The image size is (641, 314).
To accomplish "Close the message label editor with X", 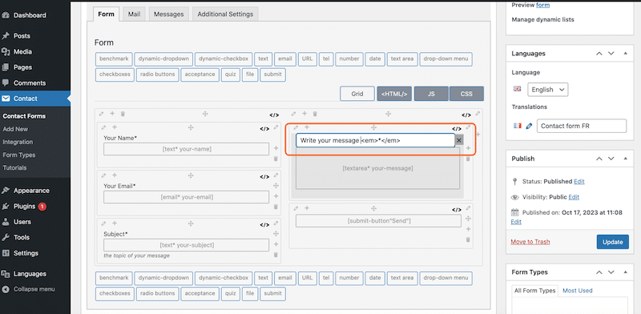I will (458, 140).
